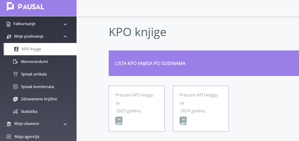Viewport: 299px width, 141px height.
Task: Click the Moje obaveze bank icon
Action: [9, 124]
